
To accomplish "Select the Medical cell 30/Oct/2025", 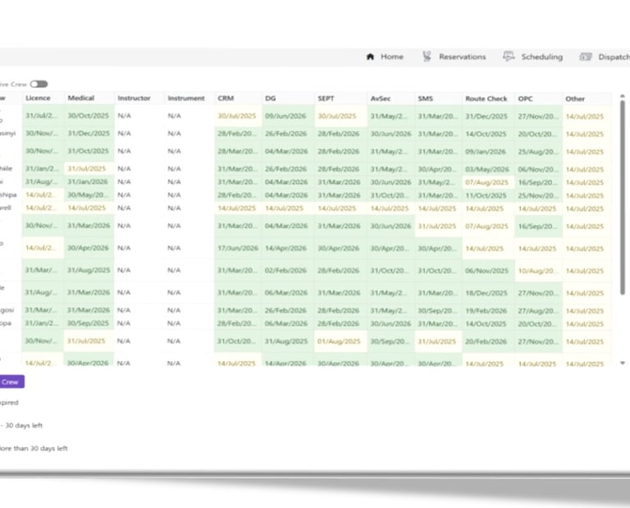I will coord(89,116).
